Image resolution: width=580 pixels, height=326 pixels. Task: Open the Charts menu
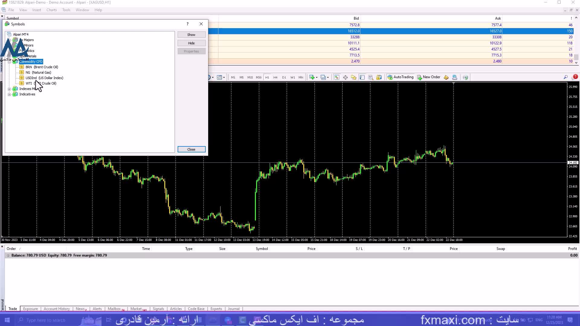click(x=51, y=10)
